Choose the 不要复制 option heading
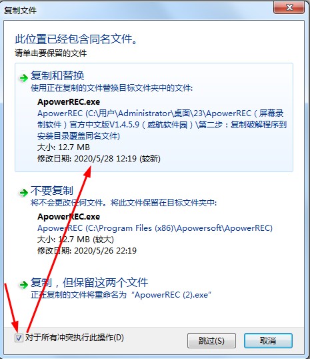310x359 pixels. click(52, 190)
